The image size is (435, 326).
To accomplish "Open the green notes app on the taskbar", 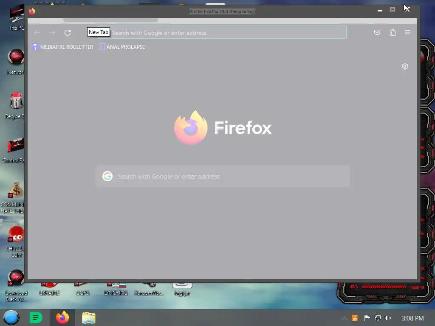I will coord(36,318).
